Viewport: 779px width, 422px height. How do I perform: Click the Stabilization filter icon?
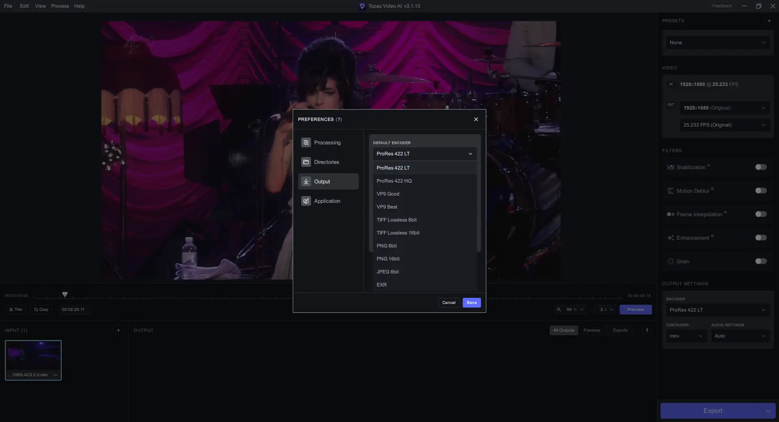point(671,167)
